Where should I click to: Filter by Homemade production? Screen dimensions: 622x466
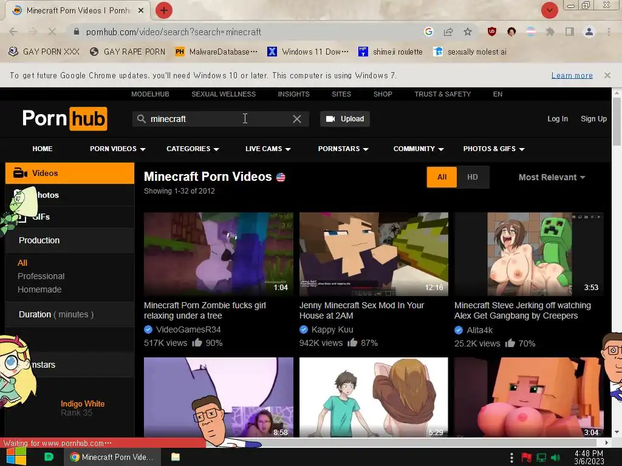coord(39,289)
